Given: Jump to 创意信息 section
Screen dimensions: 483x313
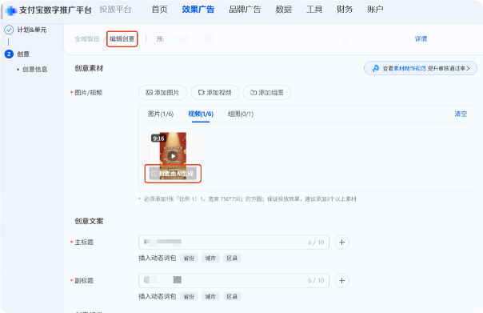Looking at the screenshot, I should click(x=35, y=70).
